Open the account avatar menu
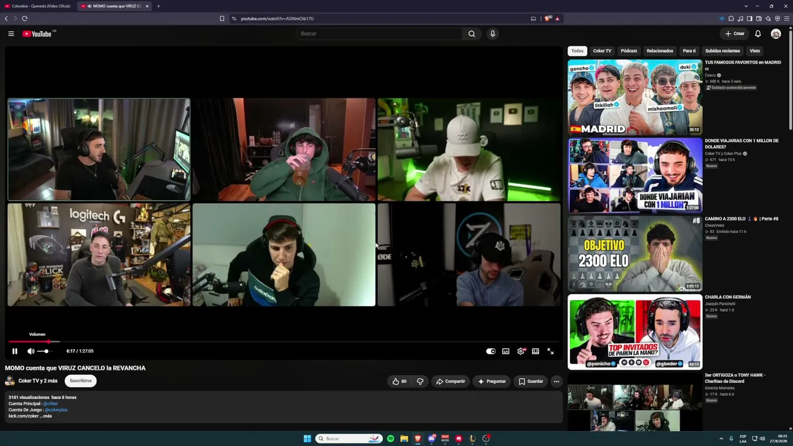Image resolution: width=793 pixels, height=446 pixels. 776,33
